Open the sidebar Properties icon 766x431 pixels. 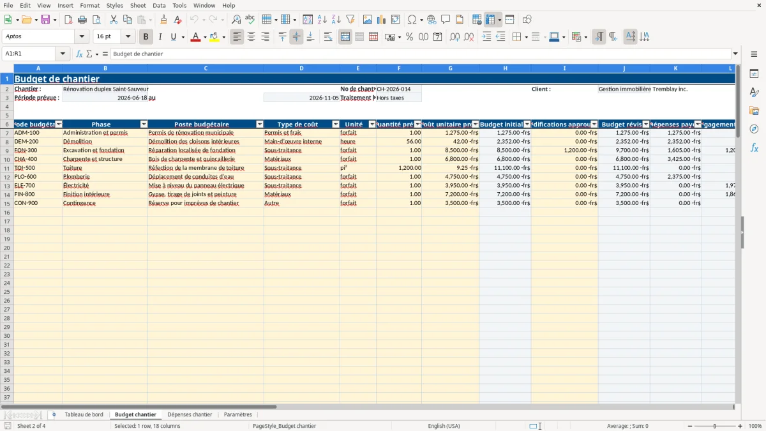tap(754, 74)
